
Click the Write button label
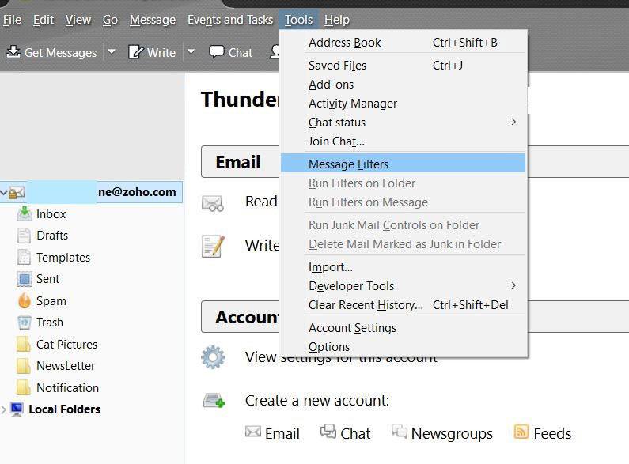point(161,52)
